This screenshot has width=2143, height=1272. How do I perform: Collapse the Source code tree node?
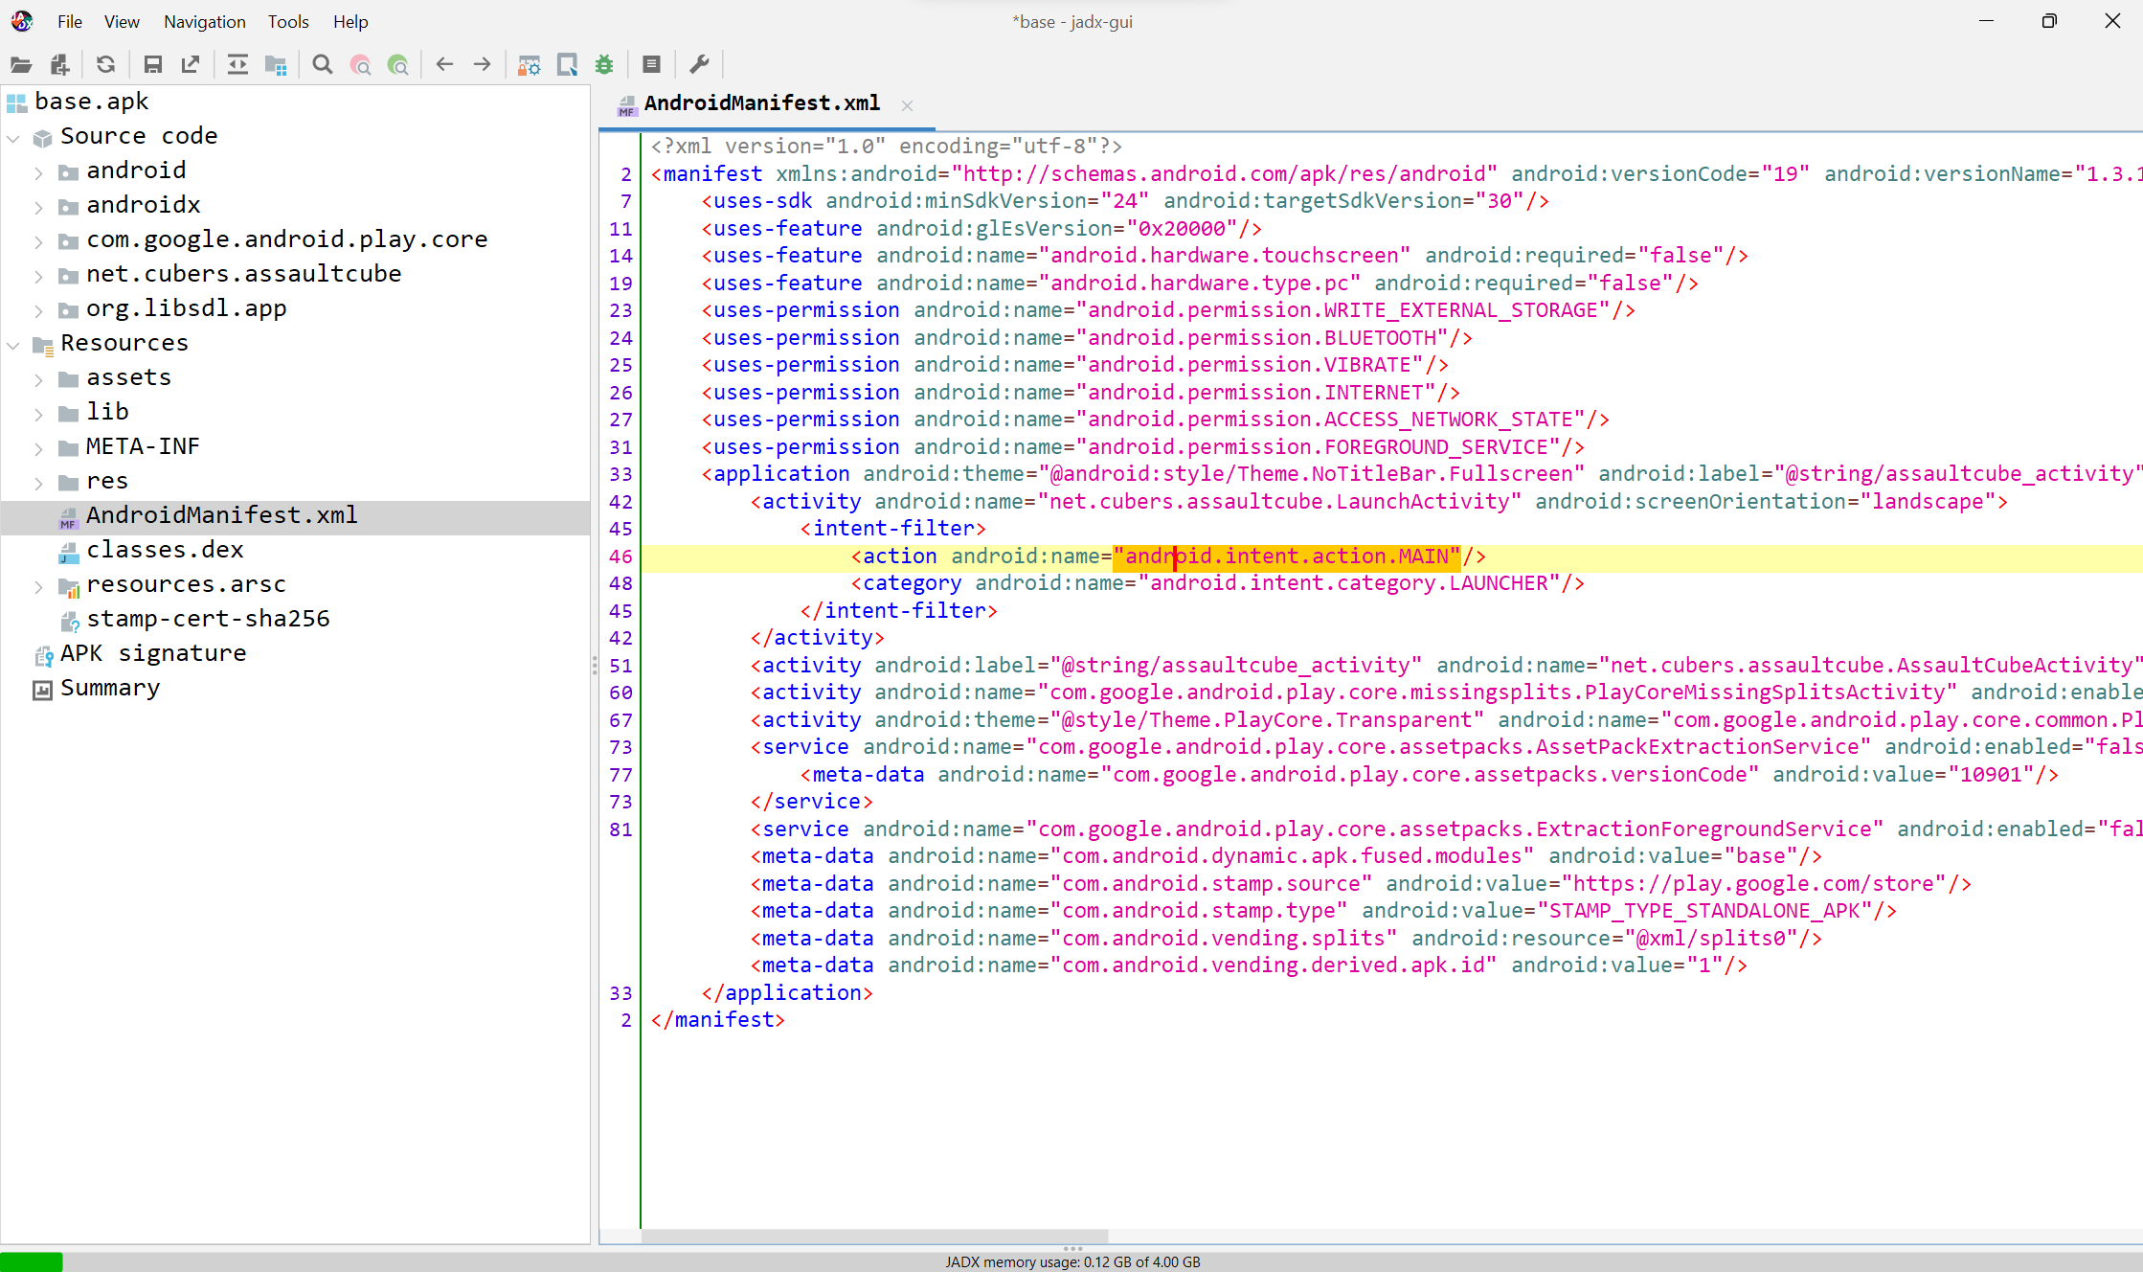click(13, 138)
